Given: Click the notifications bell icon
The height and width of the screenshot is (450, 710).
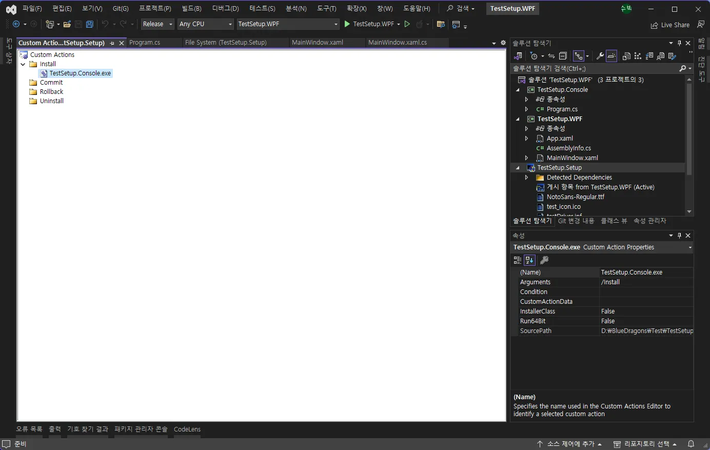Looking at the screenshot, I should pyautogui.click(x=691, y=444).
